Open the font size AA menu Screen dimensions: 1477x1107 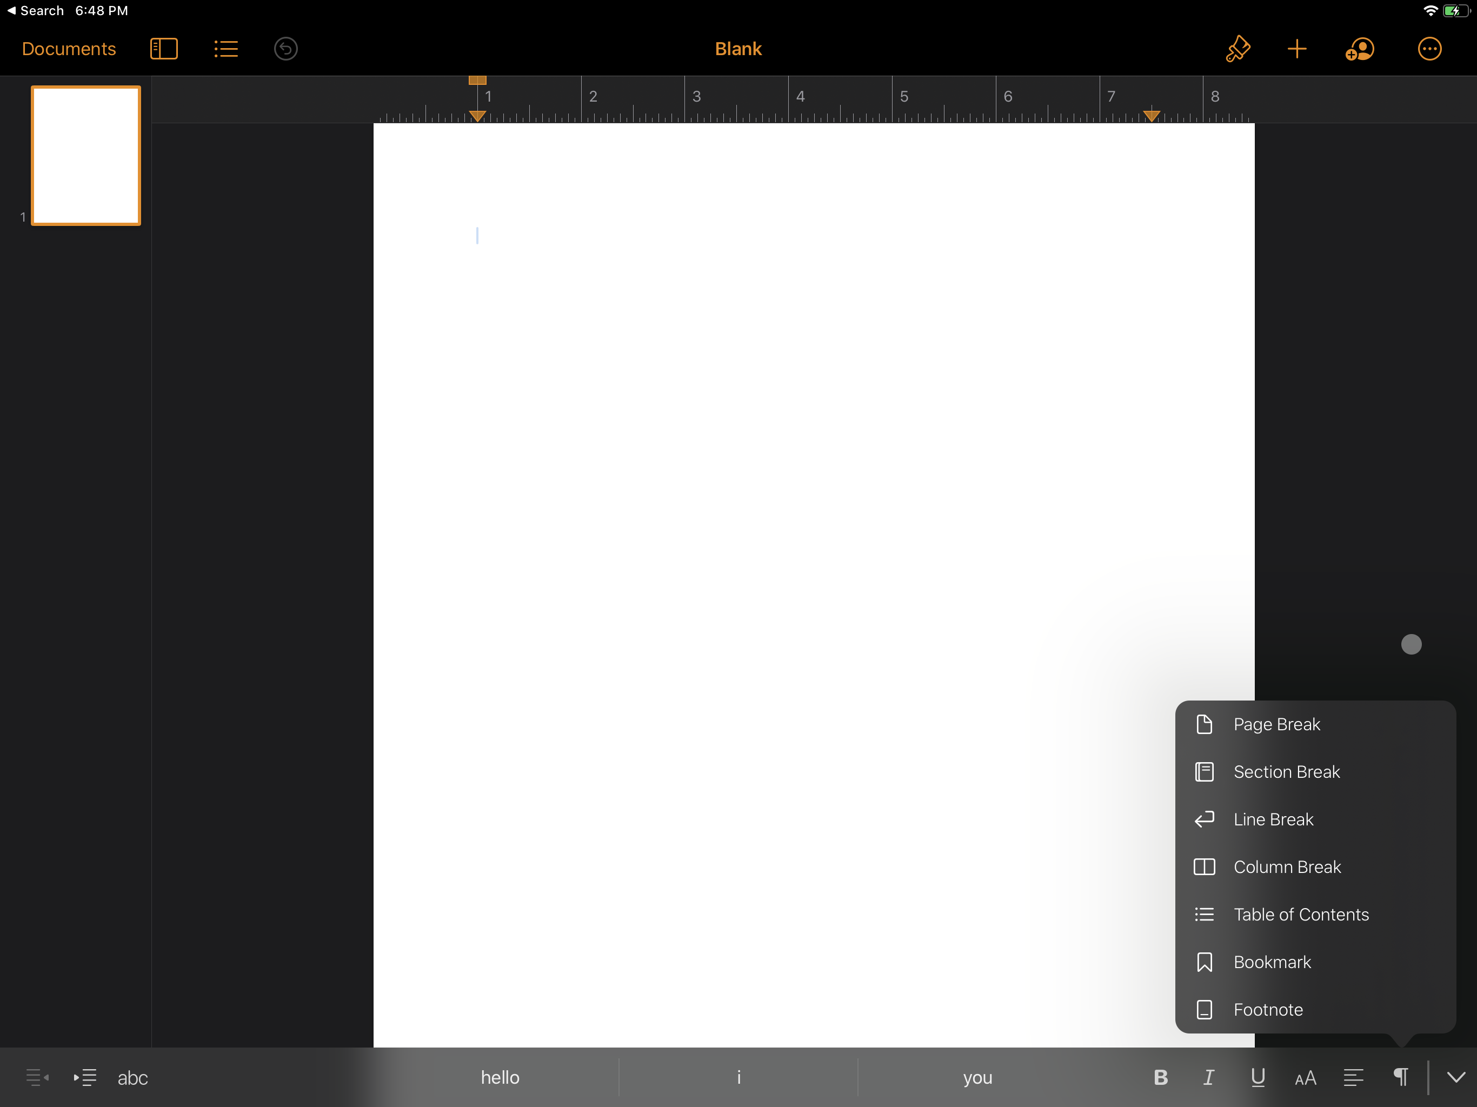(x=1305, y=1077)
